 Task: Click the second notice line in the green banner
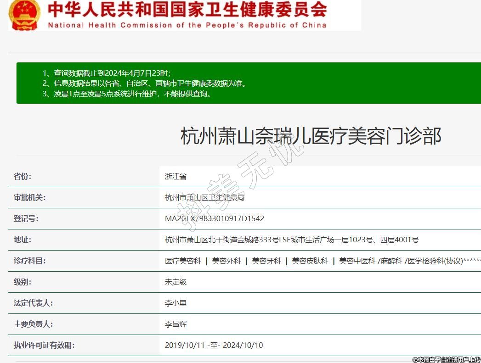click(144, 84)
